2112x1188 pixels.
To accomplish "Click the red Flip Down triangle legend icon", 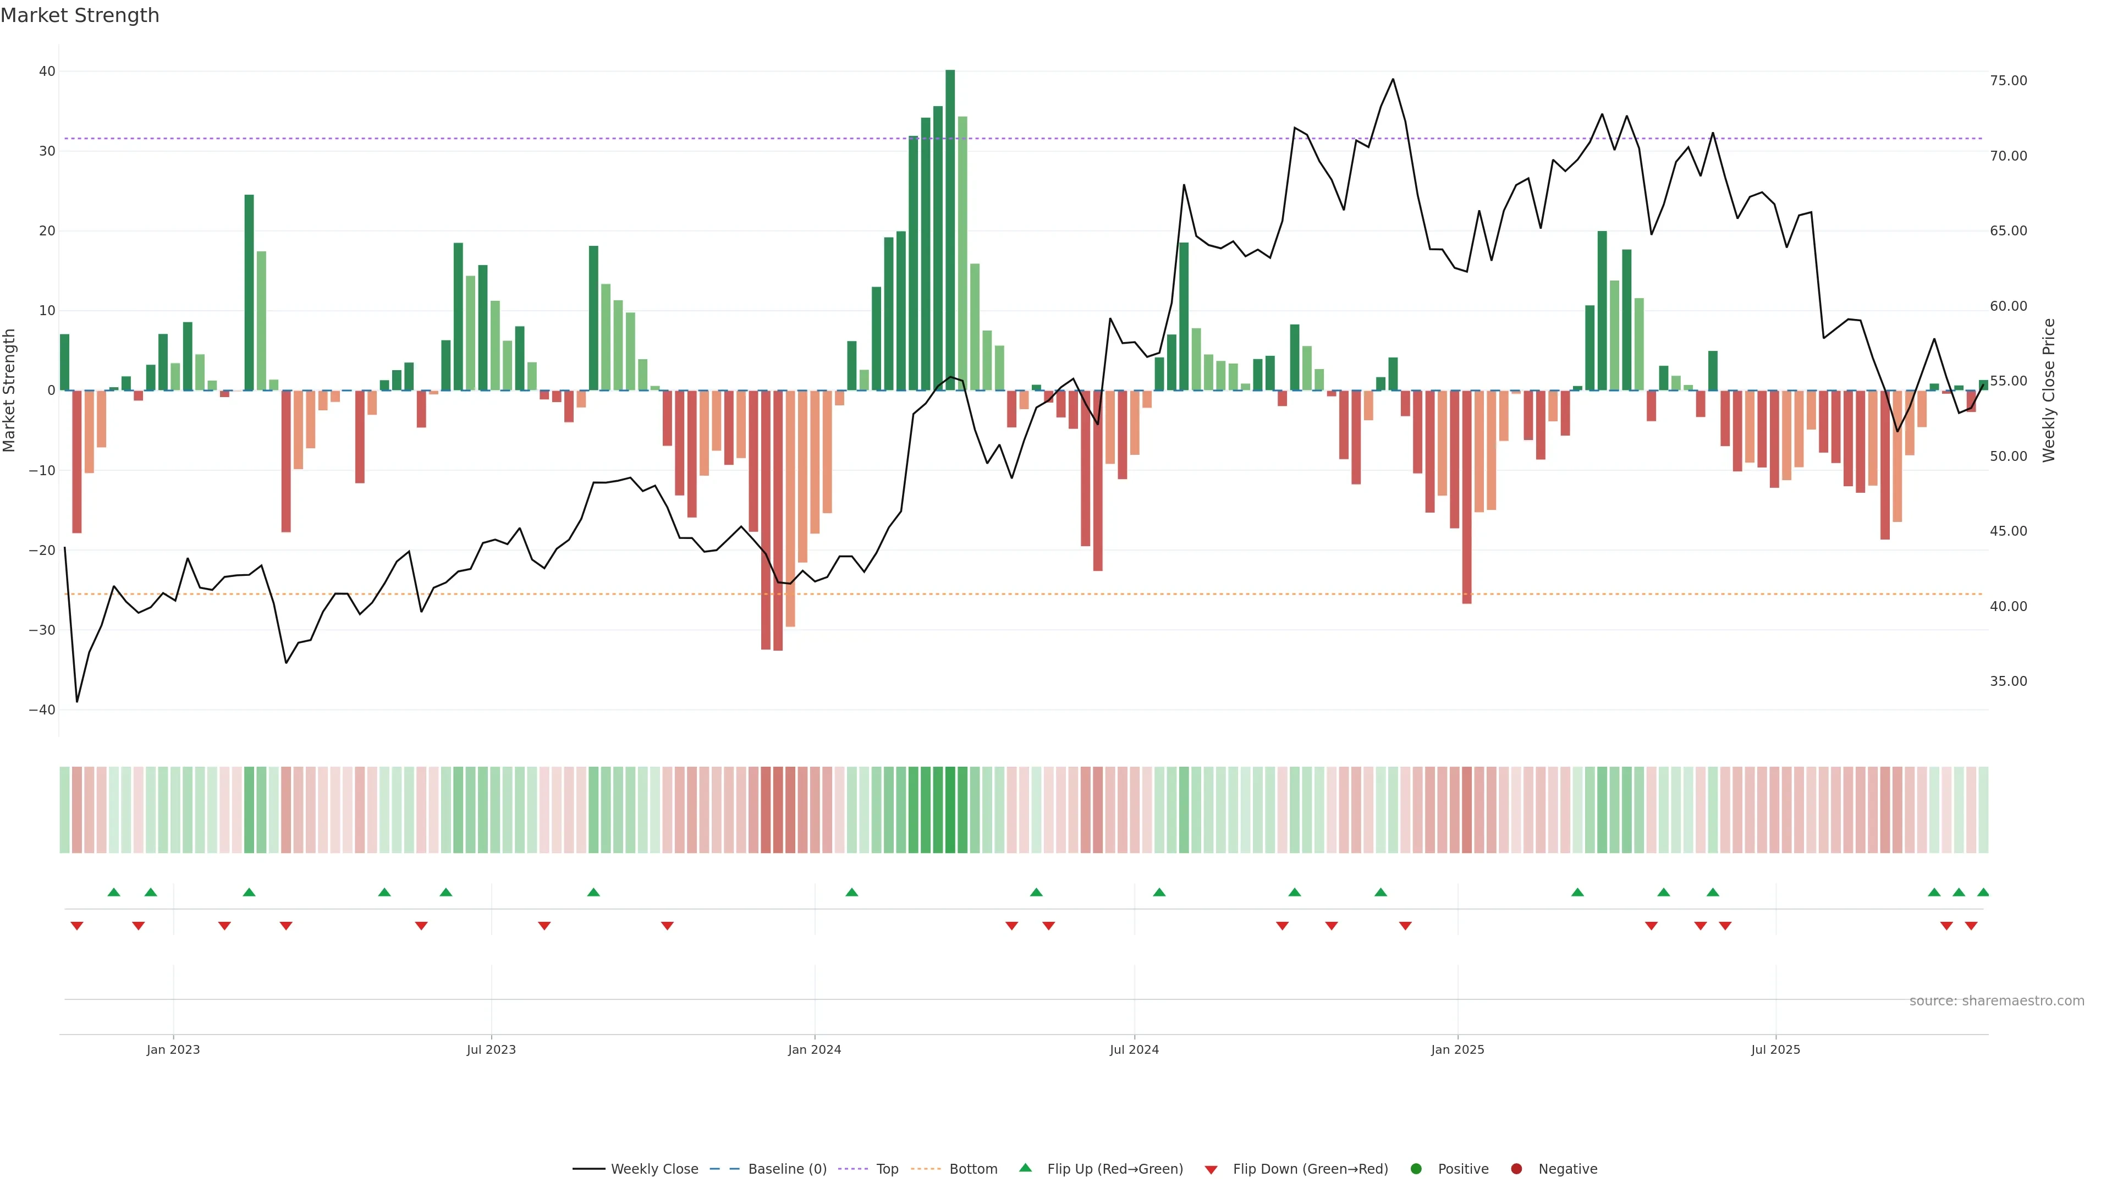I will click(1210, 1169).
